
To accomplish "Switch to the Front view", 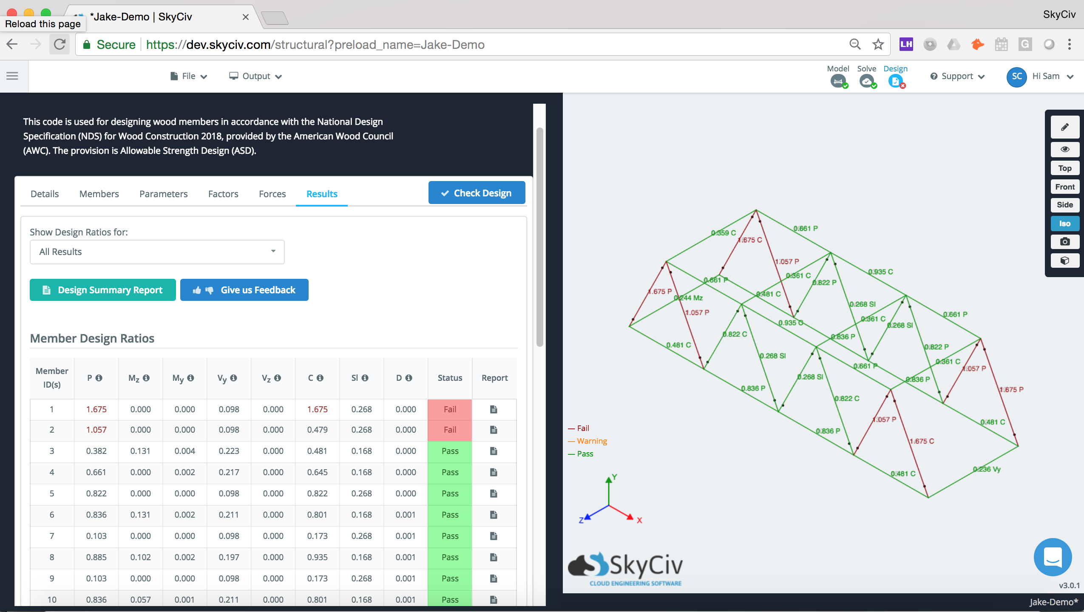I will (x=1064, y=187).
